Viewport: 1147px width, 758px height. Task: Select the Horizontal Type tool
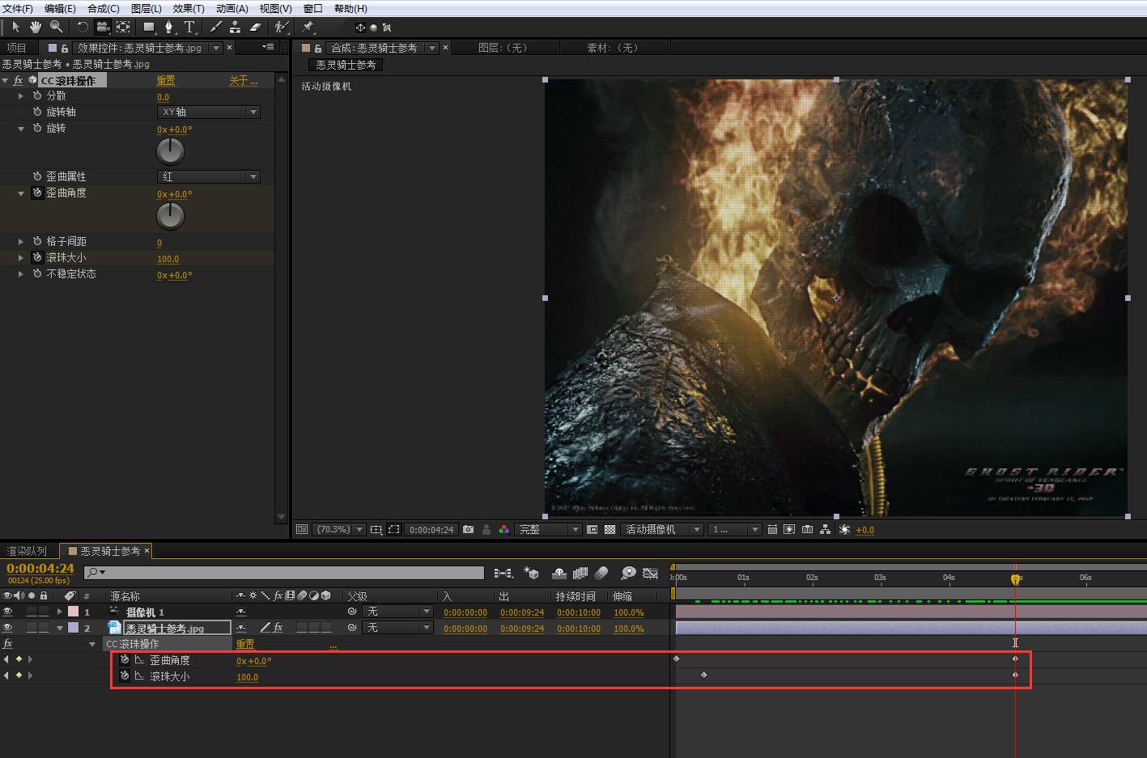point(189,27)
